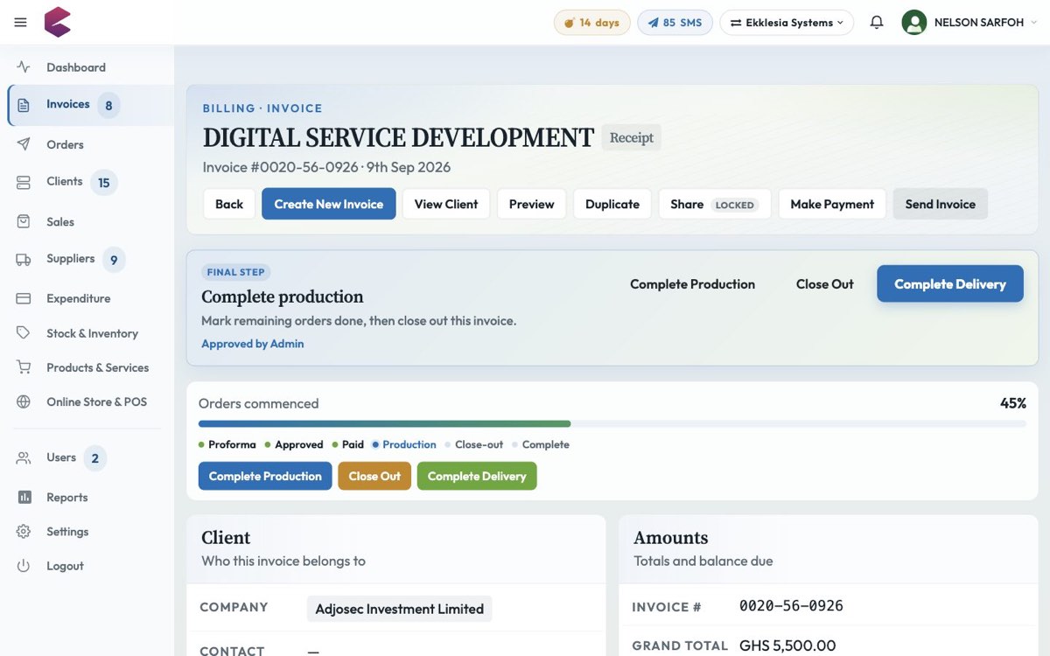Click the Receipt tag beside the title
Viewport: 1050px width, 656px height.
coord(632,137)
